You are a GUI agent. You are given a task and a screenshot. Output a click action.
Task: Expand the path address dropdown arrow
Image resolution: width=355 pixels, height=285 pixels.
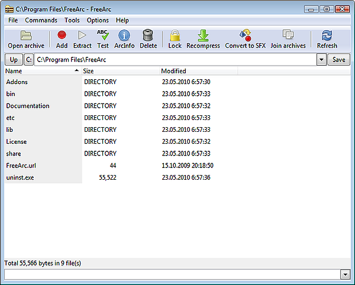click(321, 60)
